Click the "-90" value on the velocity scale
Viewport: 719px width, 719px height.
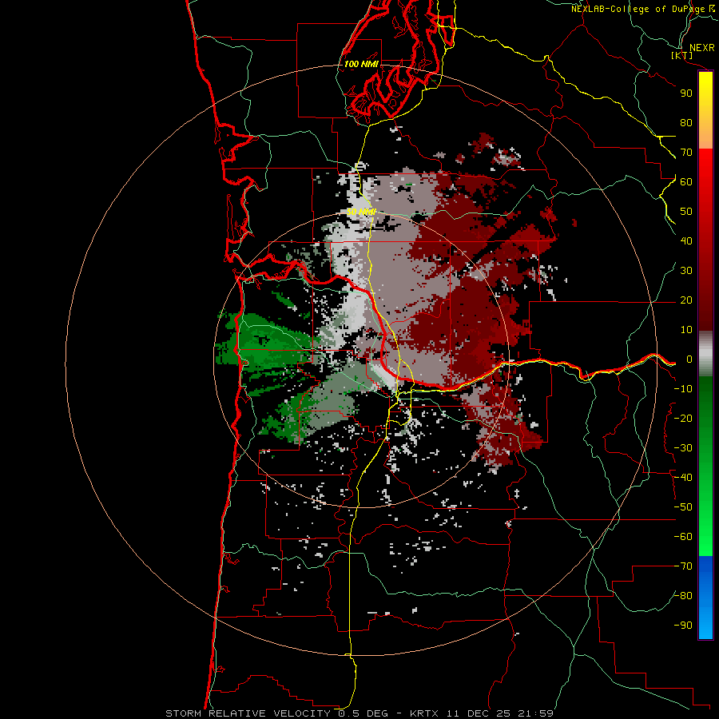tap(683, 626)
